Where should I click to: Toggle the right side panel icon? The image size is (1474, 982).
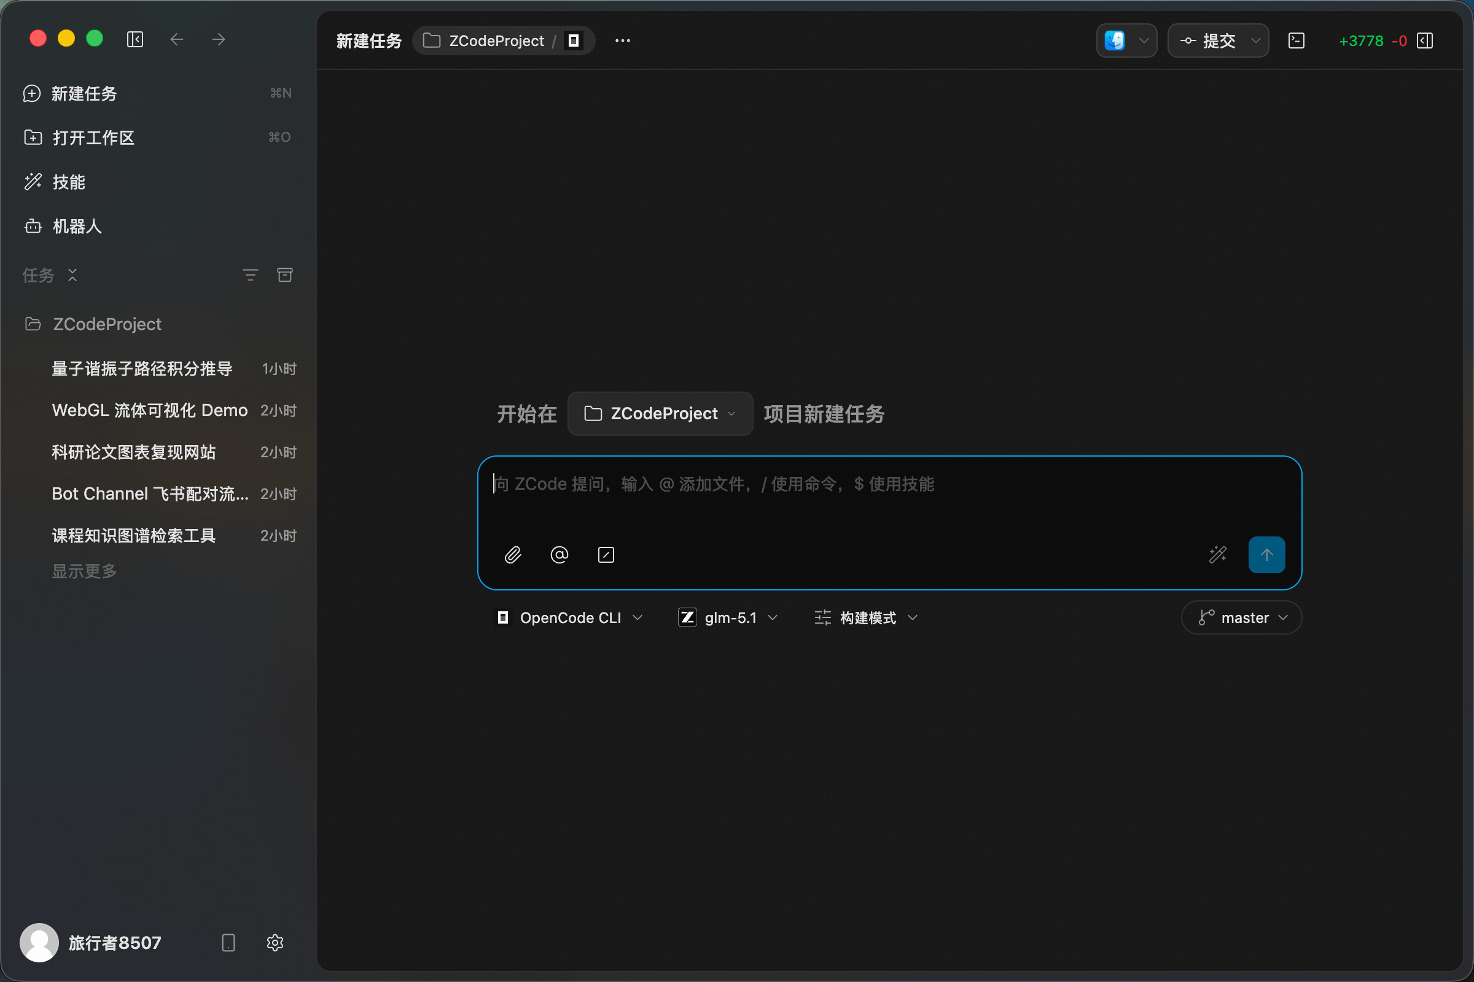coord(1425,41)
